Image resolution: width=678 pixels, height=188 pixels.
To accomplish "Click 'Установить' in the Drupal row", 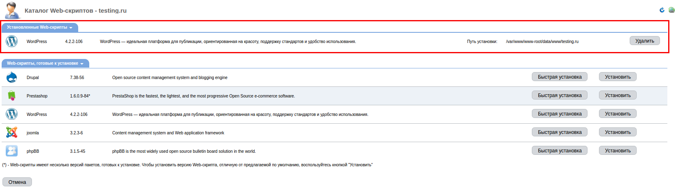I will pos(618,77).
